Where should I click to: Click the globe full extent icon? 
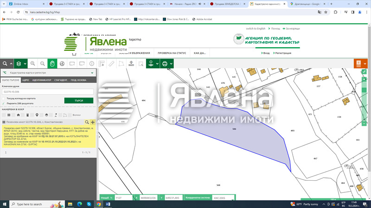(62, 63)
